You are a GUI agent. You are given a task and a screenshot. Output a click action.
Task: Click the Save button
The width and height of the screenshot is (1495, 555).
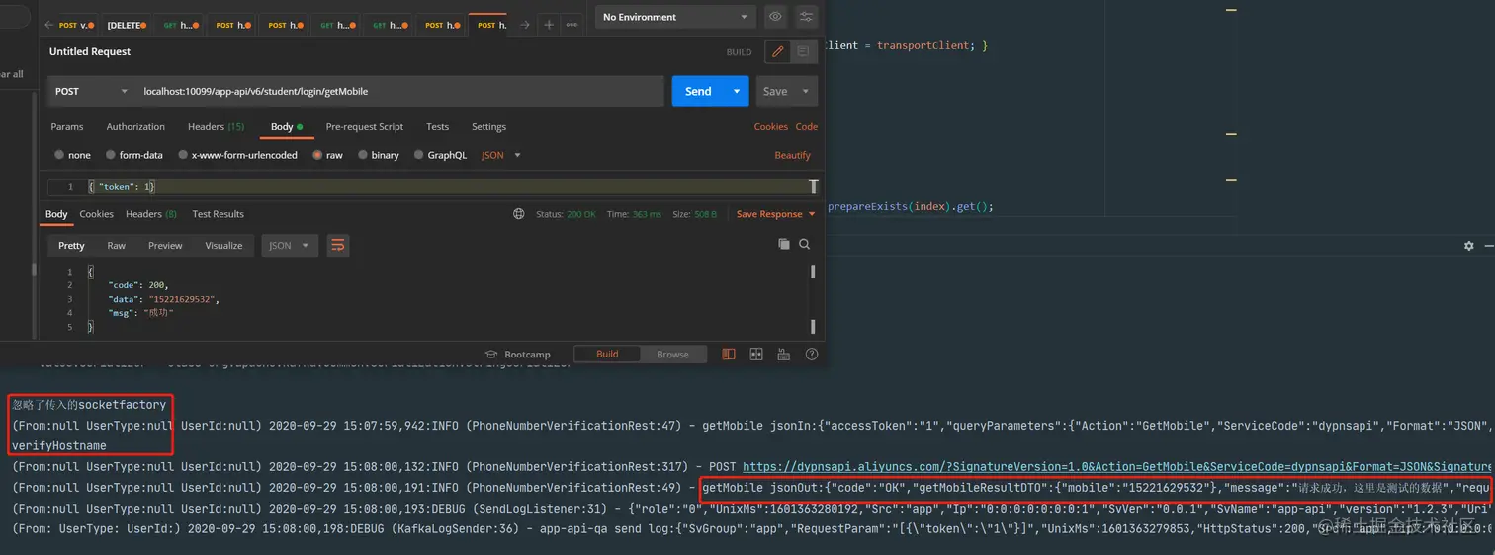point(775,91)
